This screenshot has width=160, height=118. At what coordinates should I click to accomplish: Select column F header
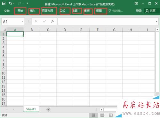pos(98,30)
